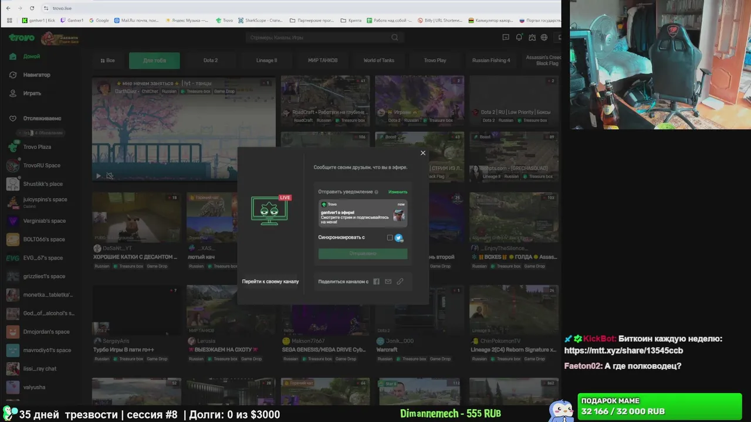Select the МИР ТАНКОВ category tab
This screenshot has width=751, height=422.
tap(323, 60)
